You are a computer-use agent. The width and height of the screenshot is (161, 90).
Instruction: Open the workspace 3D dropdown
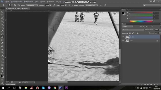(x=152, y=5)
